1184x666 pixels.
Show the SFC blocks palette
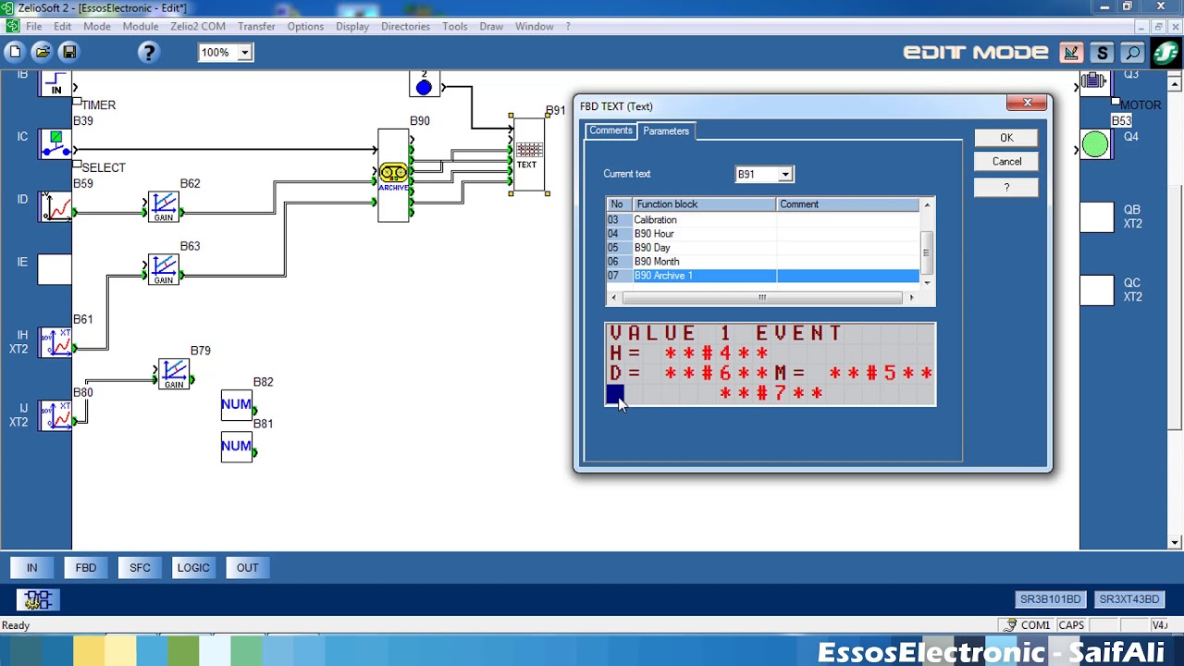click(140, 568)
